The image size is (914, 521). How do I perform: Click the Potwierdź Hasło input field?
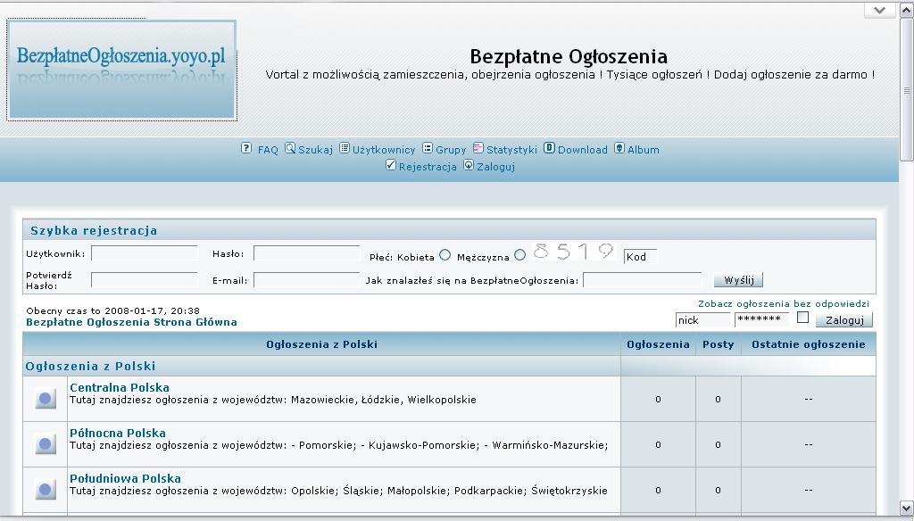coord(145,280)
